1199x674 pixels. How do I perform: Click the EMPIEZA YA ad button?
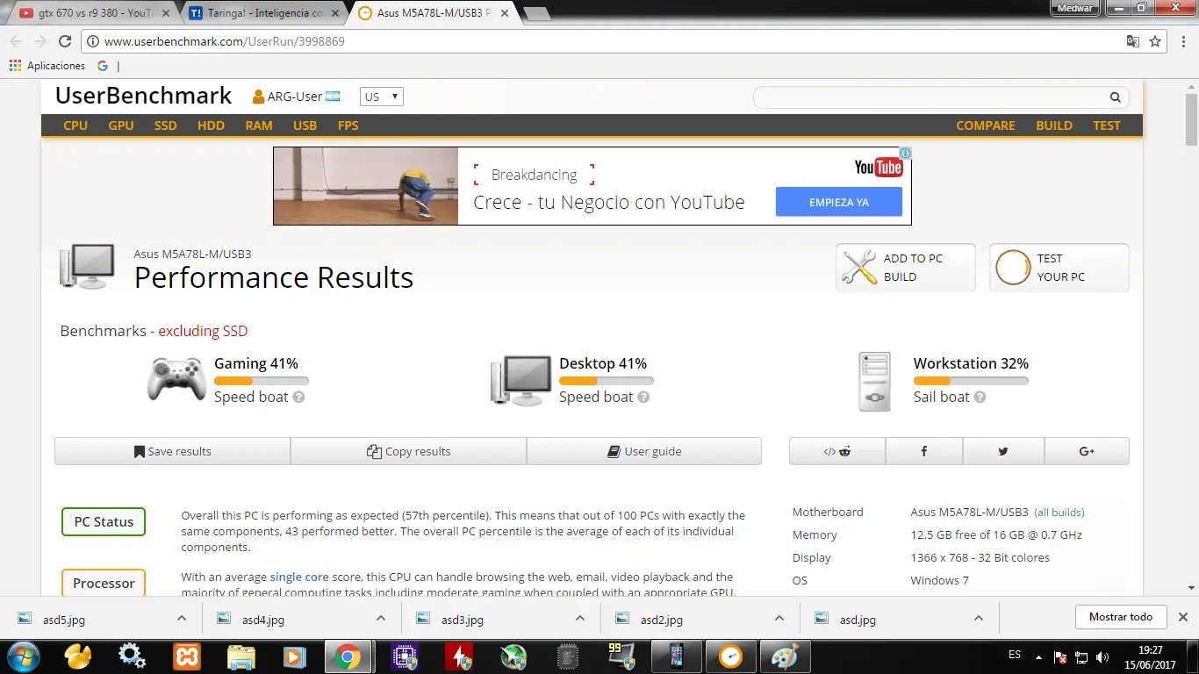pyautogui.click(x=838, y=202)
